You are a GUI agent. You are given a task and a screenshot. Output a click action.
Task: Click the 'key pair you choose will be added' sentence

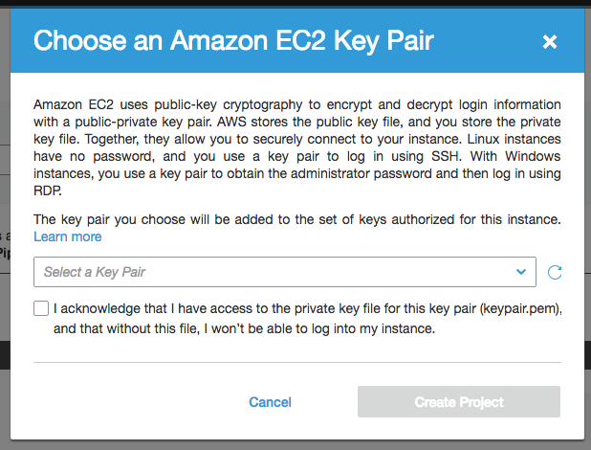tap(296, 219)
